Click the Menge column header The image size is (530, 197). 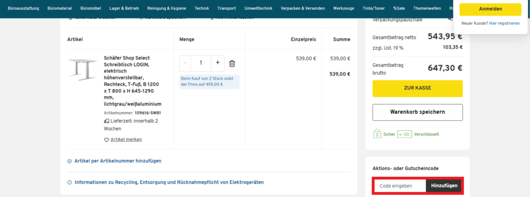point(186,39)
